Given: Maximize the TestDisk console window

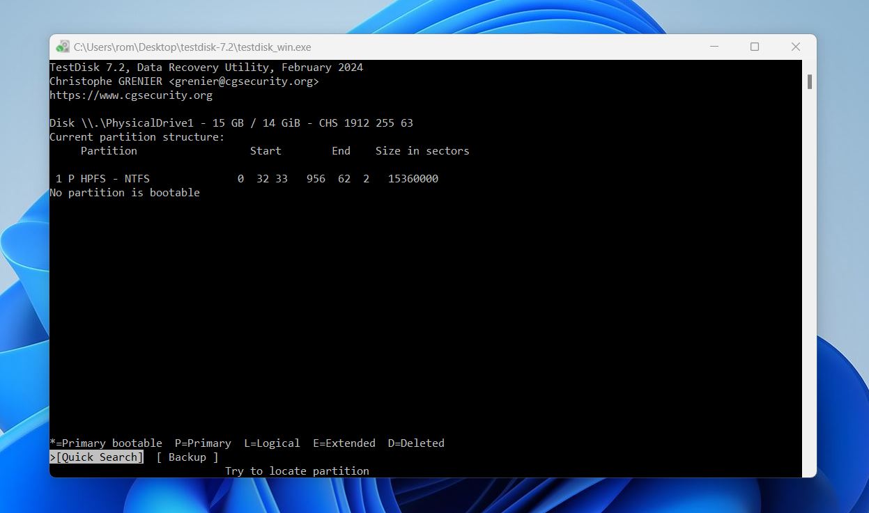Looking at the screenshot, I should pyautogui.click(x=755, y=47).
